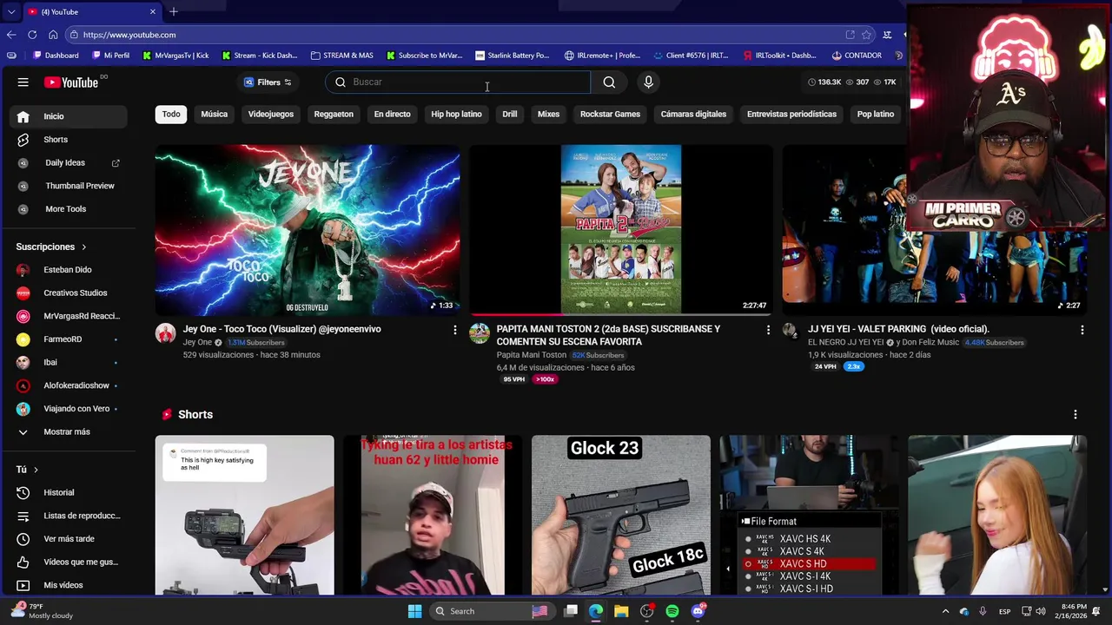
Task: Open the YouTube hamburger guide menu
Action: (x=23, y=82)
